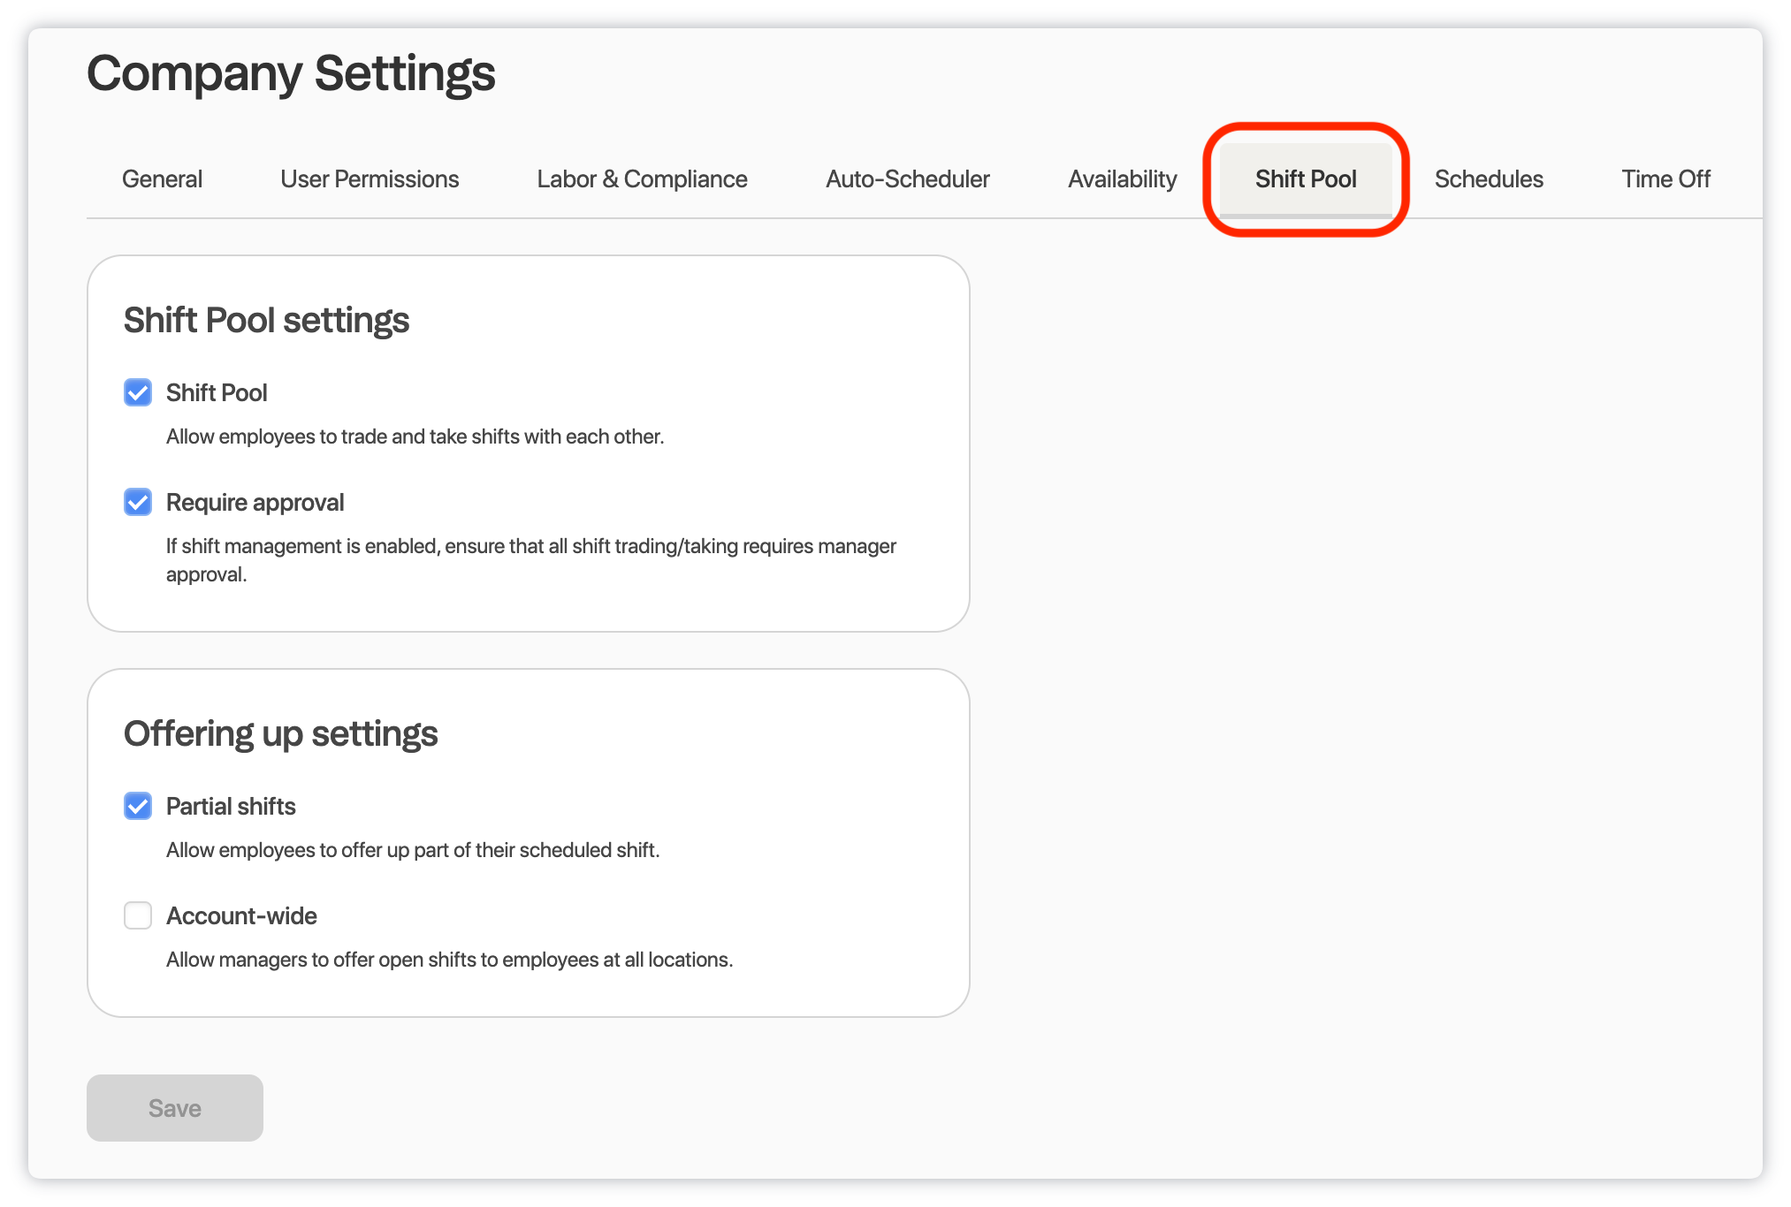This screenshot has height=1207, width=1791.
Task: Click the Company Settings page title
Action: (x=291, y=73)
